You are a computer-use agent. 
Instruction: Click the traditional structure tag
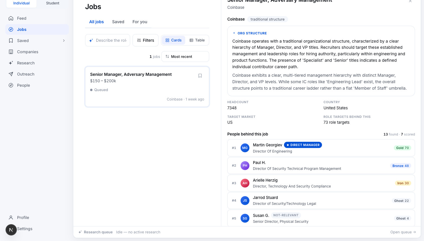pyautogui.click(x=268, y=19)
